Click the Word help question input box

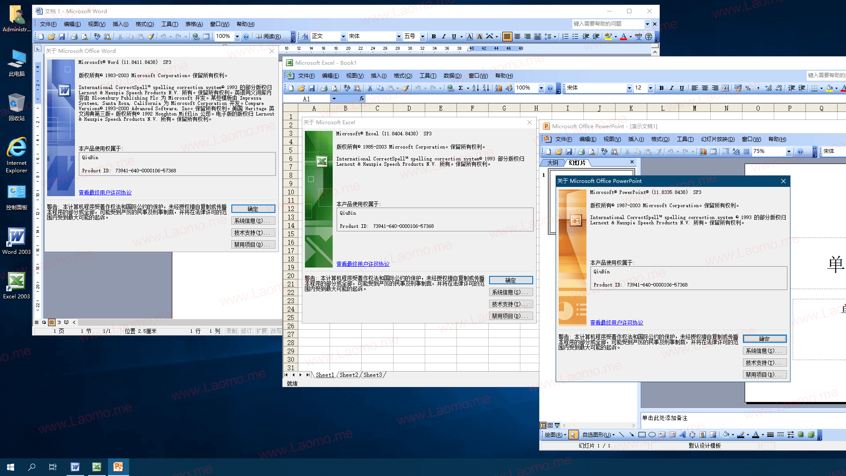click(608, 24)
